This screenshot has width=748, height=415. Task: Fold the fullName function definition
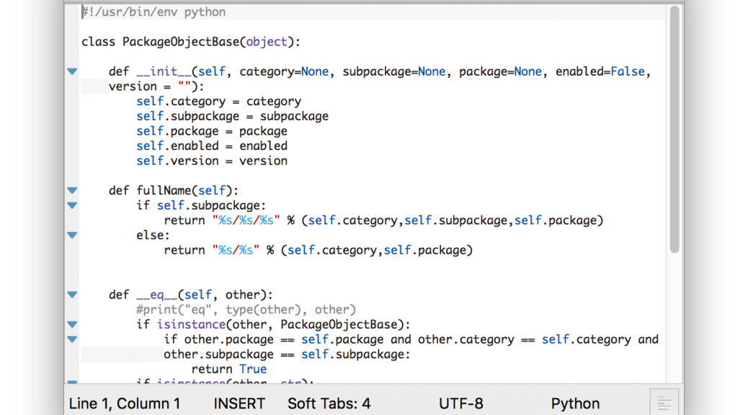[x=72, y=190]
